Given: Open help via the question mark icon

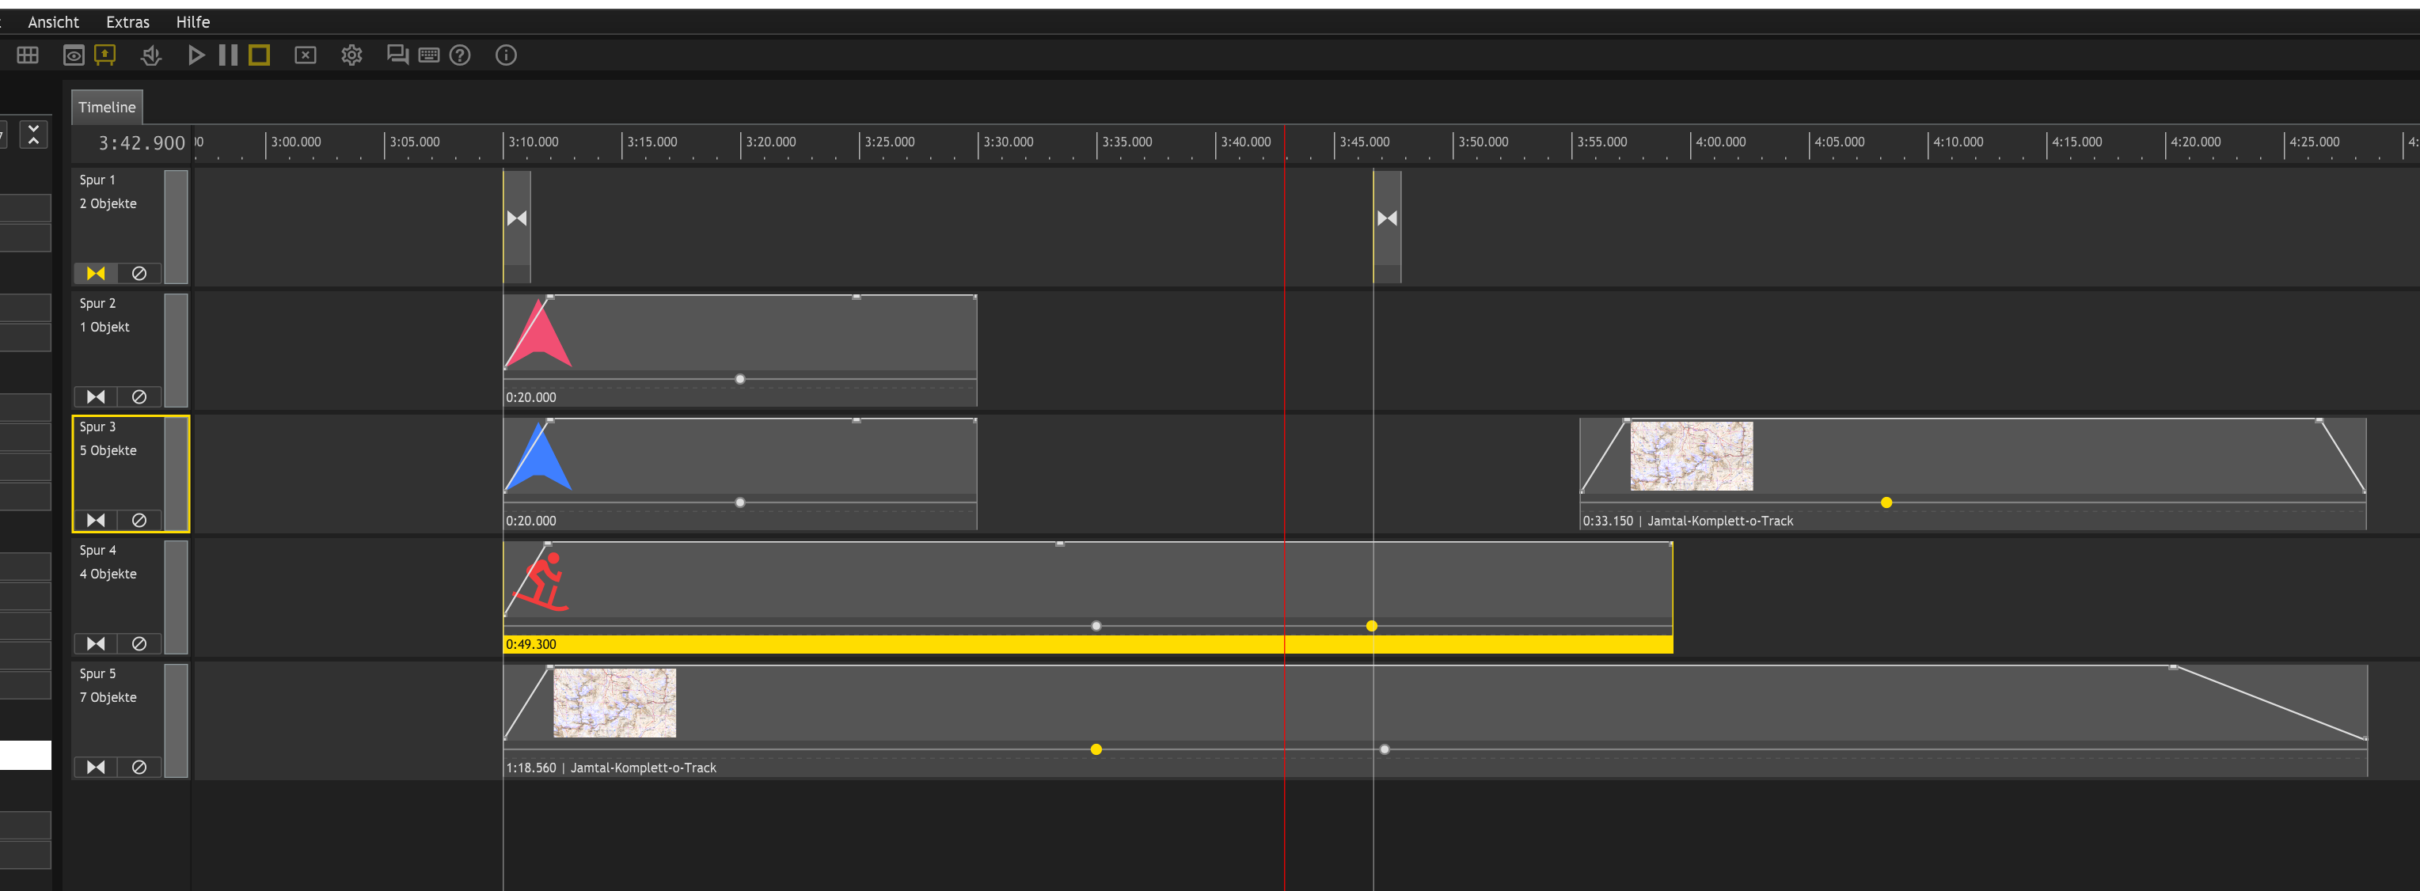Looking at the screenshot, I should coord(460,55).
